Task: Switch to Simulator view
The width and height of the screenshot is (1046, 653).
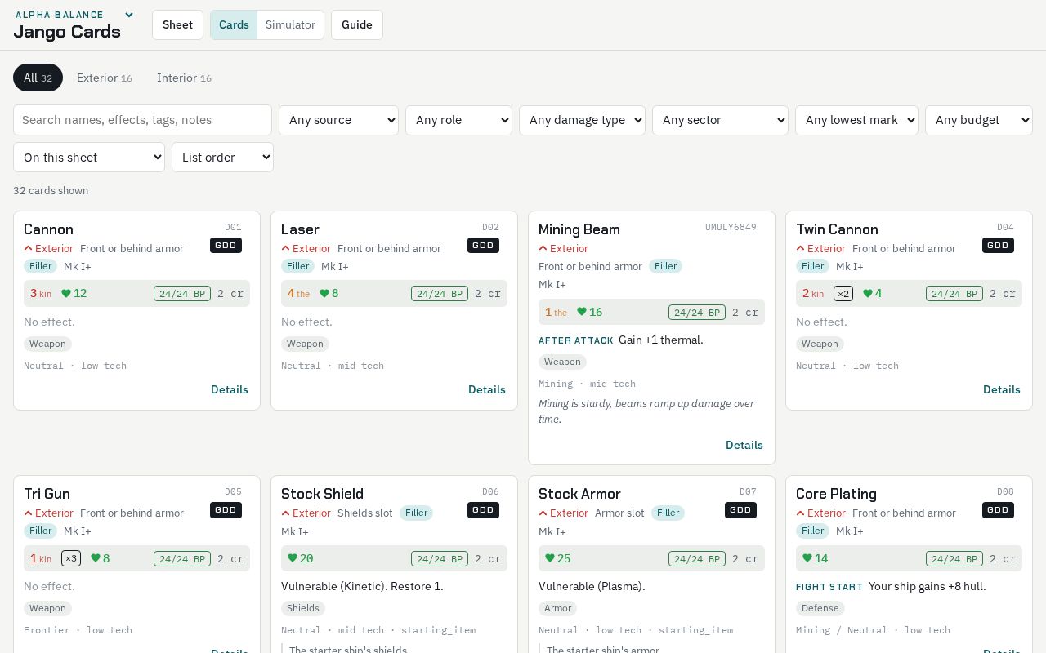Action: tap(290, 24)
